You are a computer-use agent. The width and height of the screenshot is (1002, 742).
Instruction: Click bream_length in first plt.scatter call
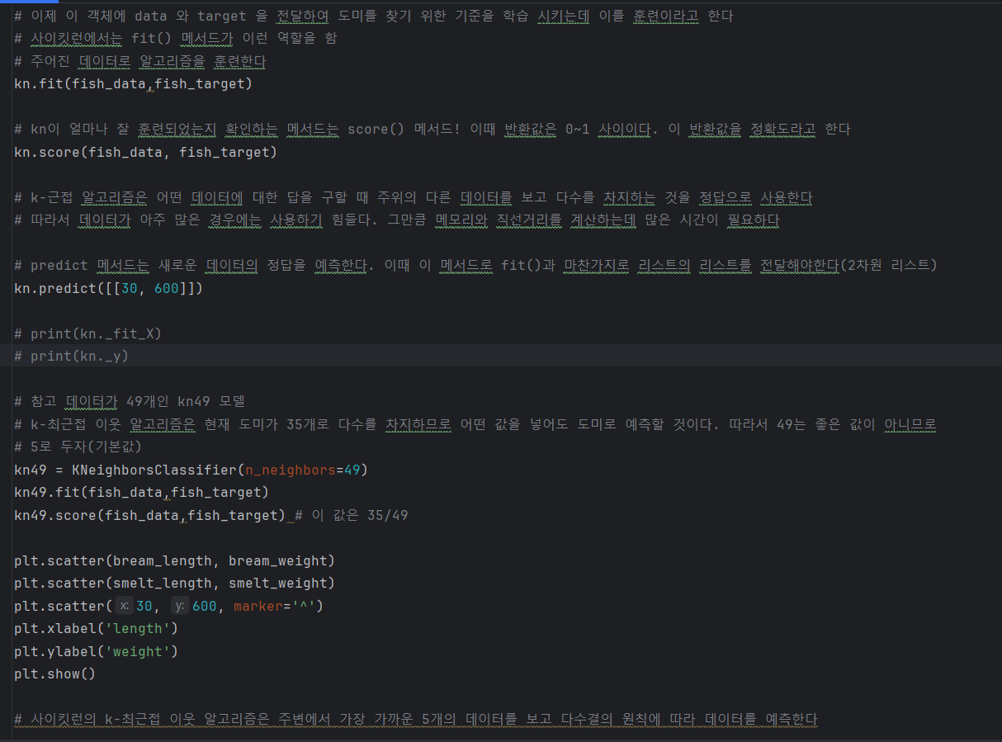coord(162,560)
